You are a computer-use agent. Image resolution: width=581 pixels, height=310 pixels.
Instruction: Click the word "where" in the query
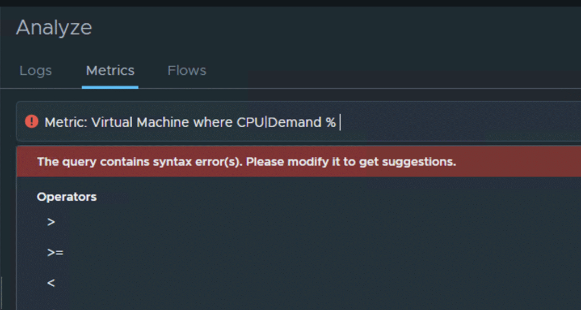213,122
